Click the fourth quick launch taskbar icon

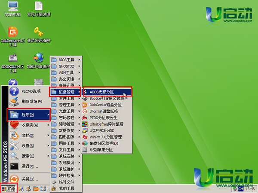click(43, 189)
